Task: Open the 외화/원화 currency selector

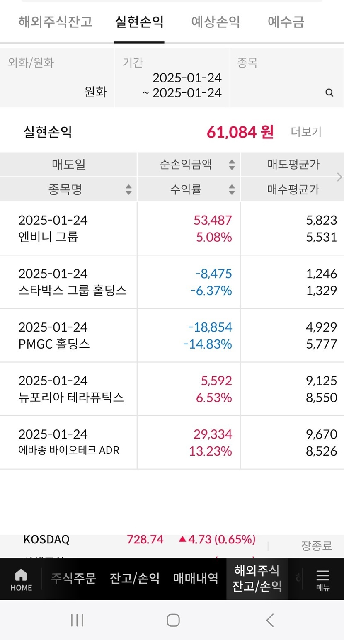Action: 57,78
